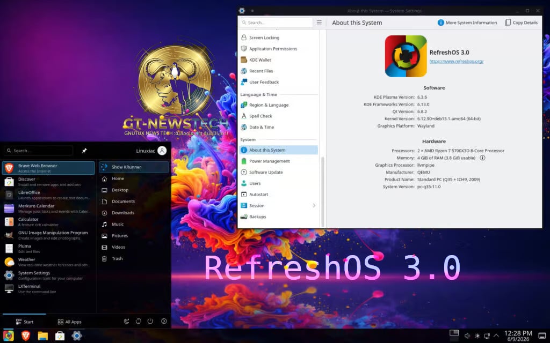550x343 pixels.
Task: Switch to the All Apps tab
Action: point(69,322)
